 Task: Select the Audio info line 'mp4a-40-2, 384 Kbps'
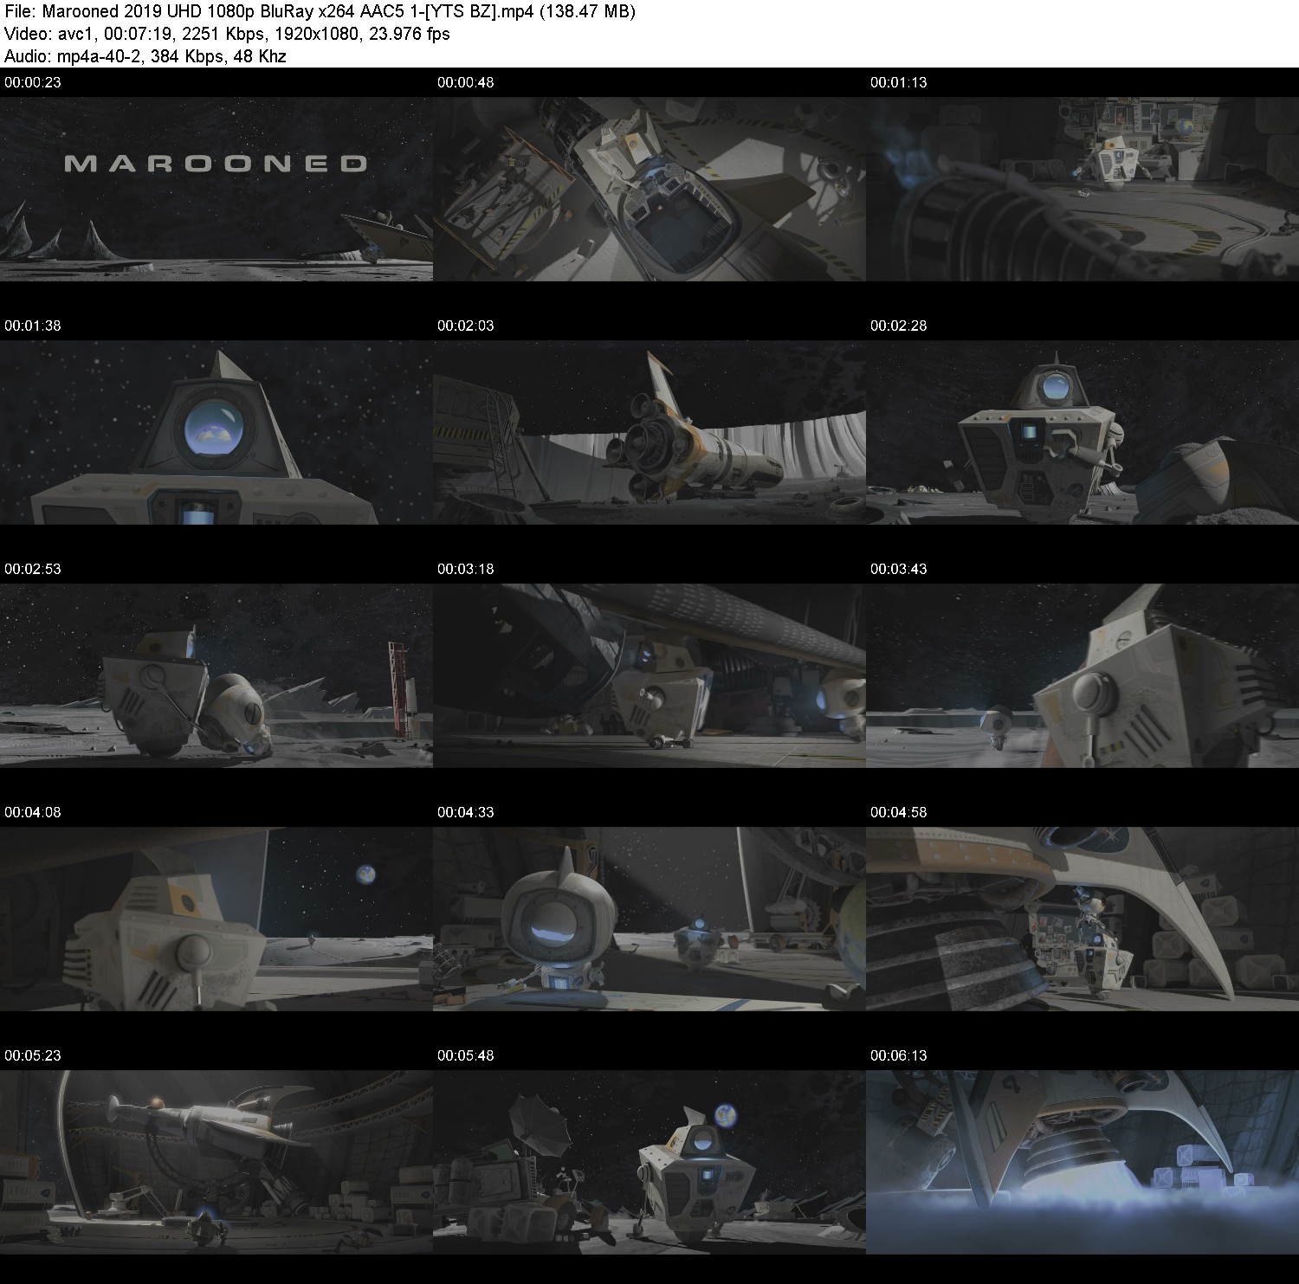point(145,56)
